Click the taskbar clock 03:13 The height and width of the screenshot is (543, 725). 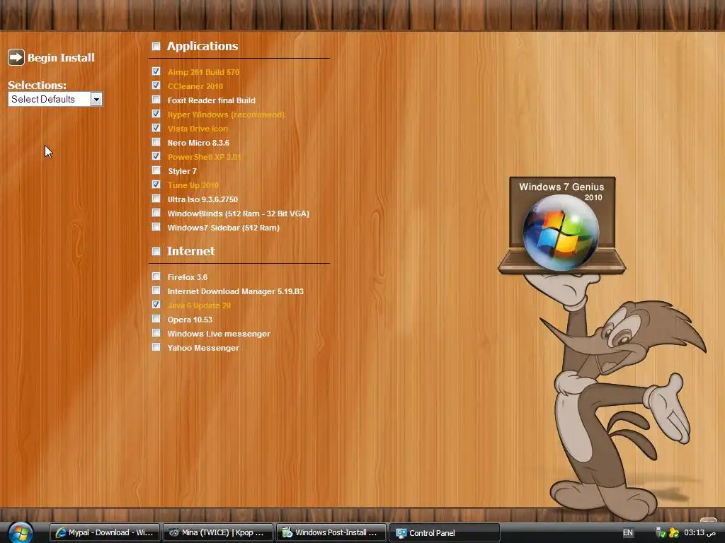pyautogui.click(x=700, y=532)
